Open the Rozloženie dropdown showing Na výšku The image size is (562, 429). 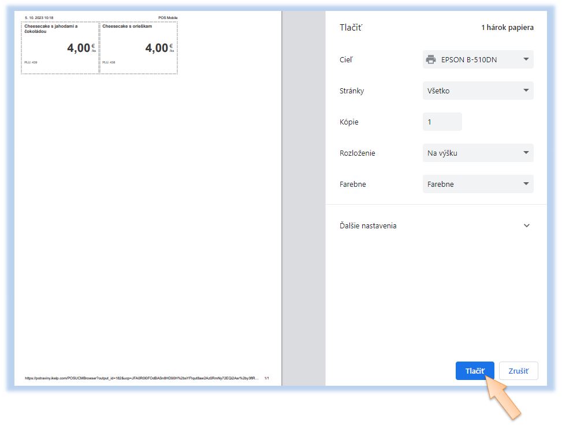478,153
